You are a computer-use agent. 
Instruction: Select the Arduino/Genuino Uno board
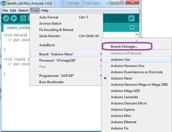coord(137,66)
